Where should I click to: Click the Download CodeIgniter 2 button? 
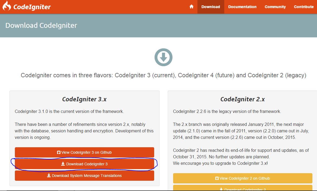click(x=243, y=189)
